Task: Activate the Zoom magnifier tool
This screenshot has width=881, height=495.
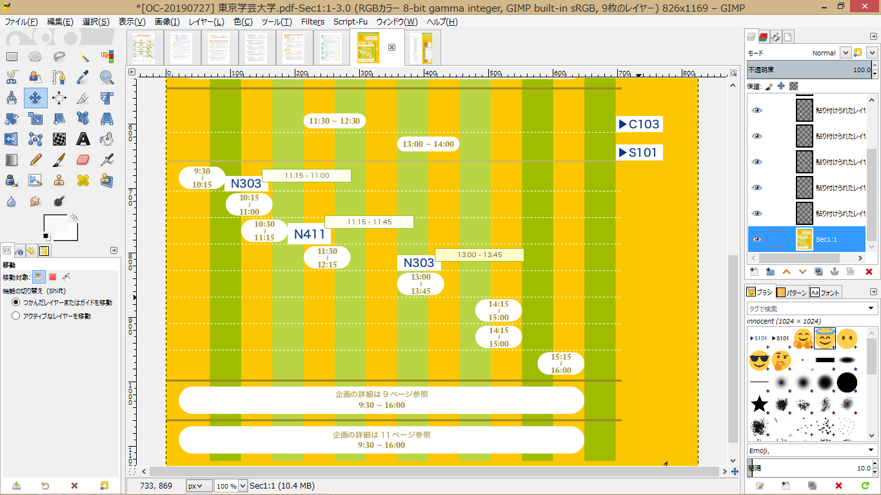Action: 107,78
